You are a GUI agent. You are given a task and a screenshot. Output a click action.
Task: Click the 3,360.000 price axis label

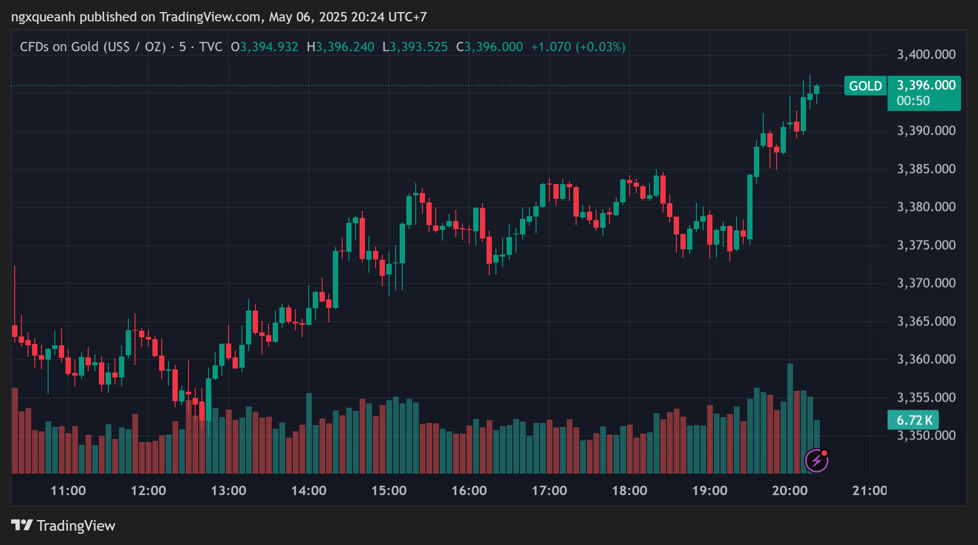click(926, 359)
